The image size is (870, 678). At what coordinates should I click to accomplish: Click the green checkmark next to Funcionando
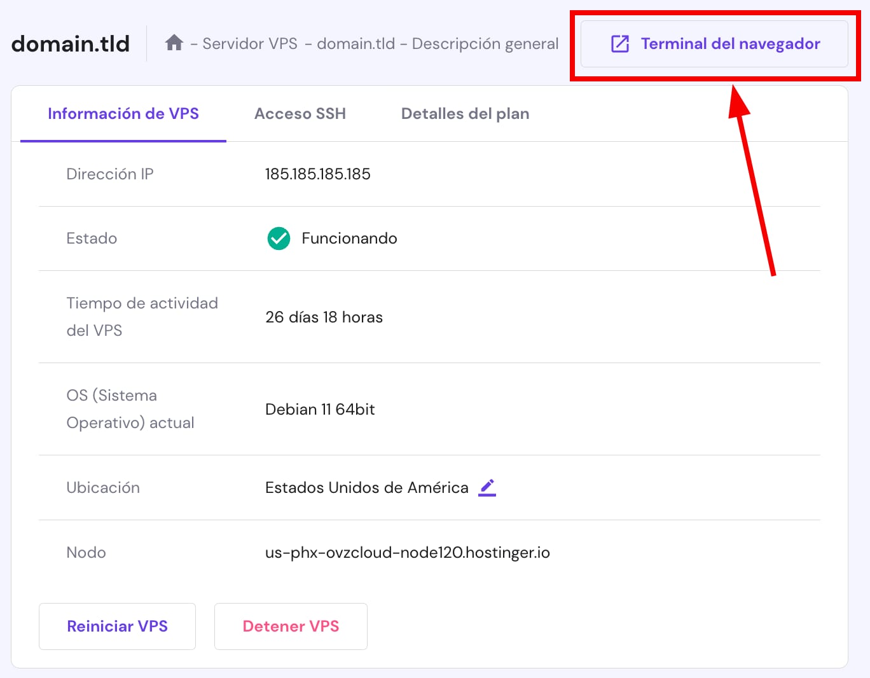(x=278, y=239)
